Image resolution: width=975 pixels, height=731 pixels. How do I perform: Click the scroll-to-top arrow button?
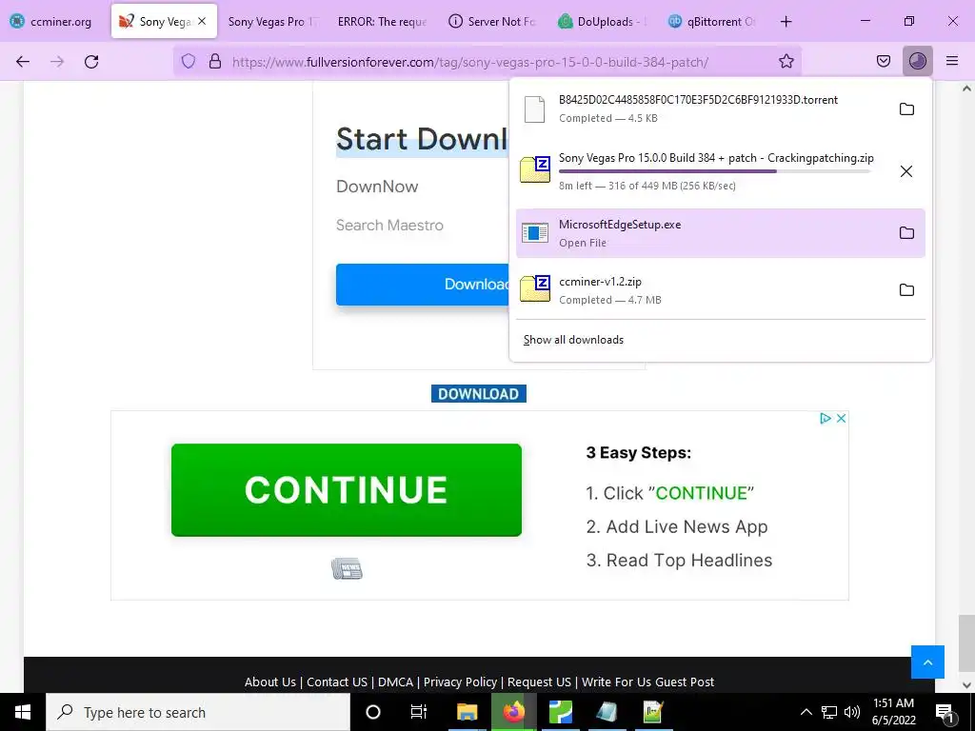tap(927, 662)
